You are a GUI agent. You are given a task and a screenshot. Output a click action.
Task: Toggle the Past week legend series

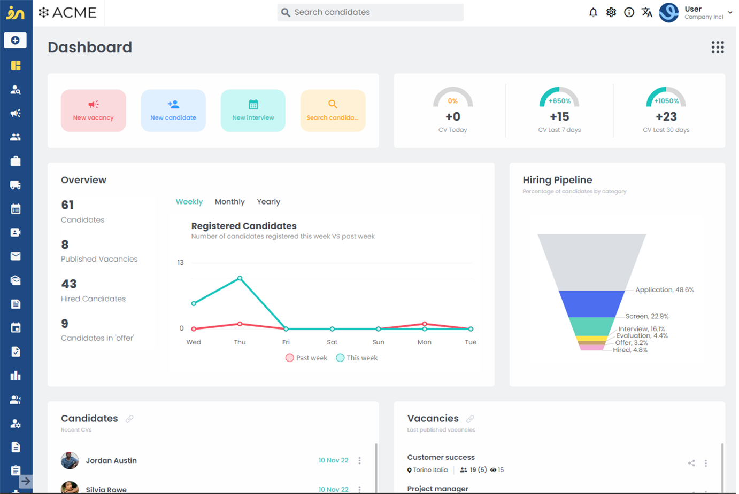pos(306,358)
